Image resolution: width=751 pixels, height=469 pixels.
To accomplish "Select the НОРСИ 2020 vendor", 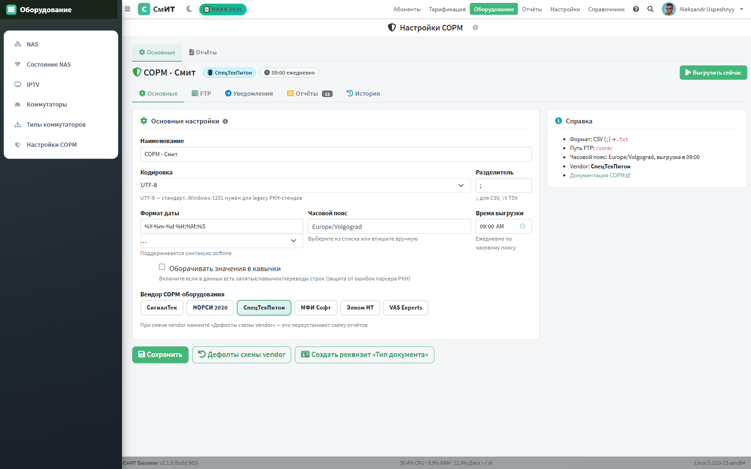I will [210, 308].
